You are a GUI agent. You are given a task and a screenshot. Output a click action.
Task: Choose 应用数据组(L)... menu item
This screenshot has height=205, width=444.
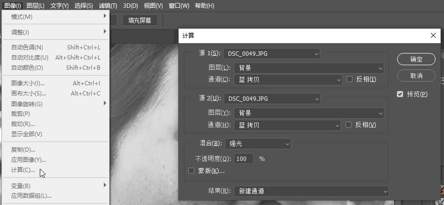tap(55, 195)
